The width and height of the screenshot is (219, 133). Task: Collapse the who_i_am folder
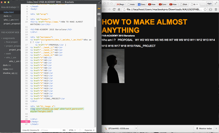tap(5, 58)
